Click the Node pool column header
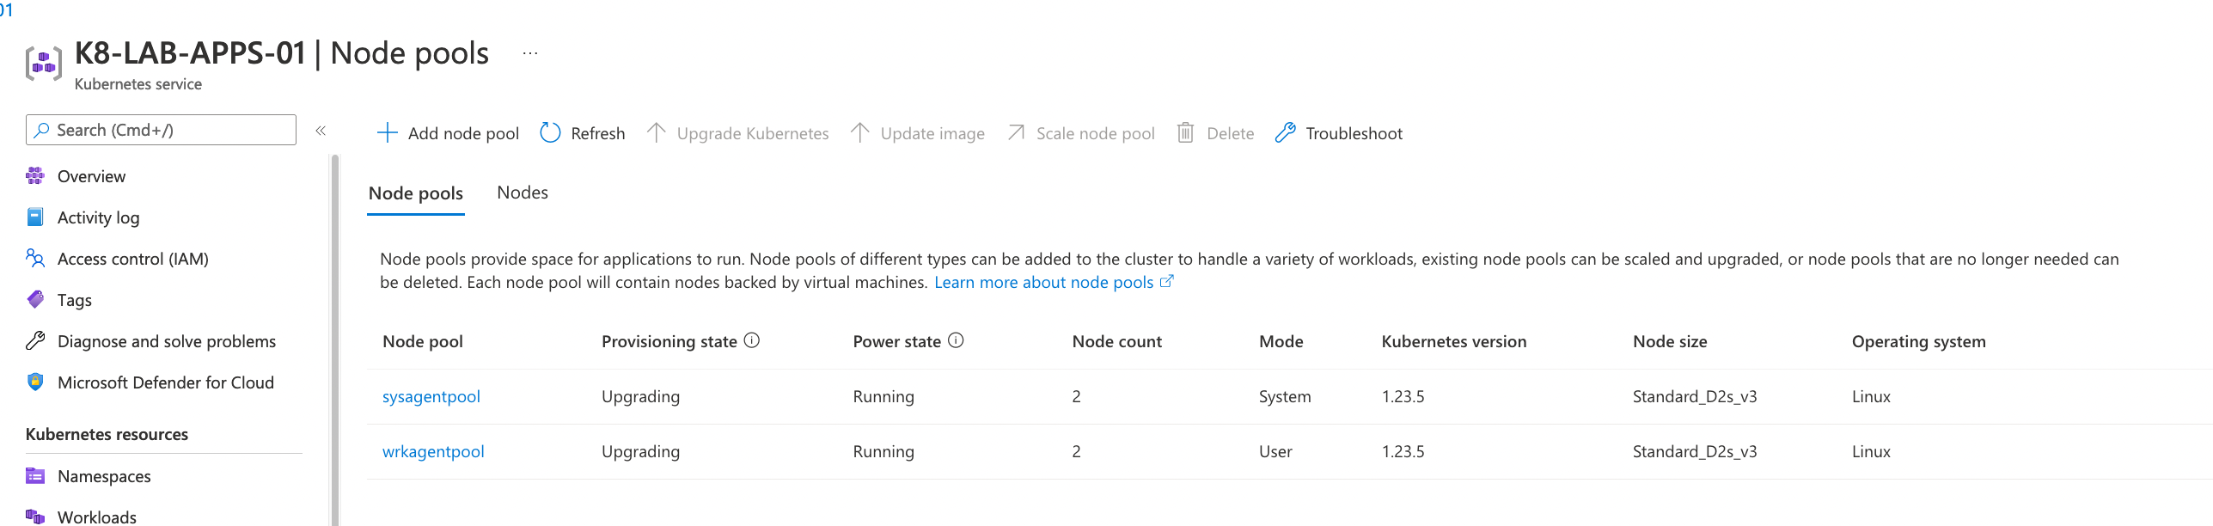This screenshot has height=526, width=2213. (x=423, y=341)
